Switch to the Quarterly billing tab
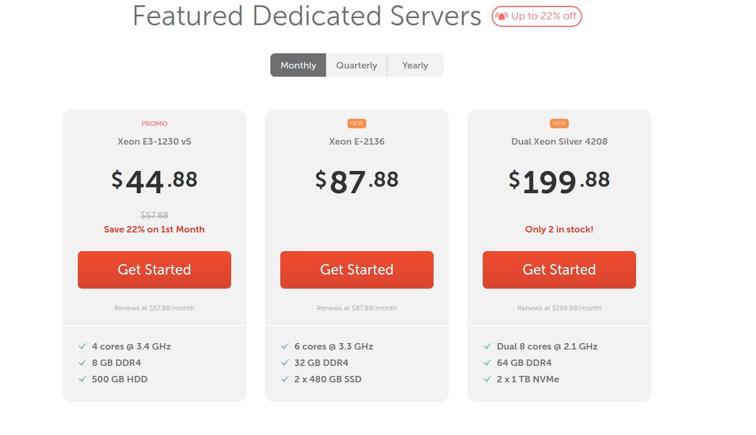 [356, 65]
